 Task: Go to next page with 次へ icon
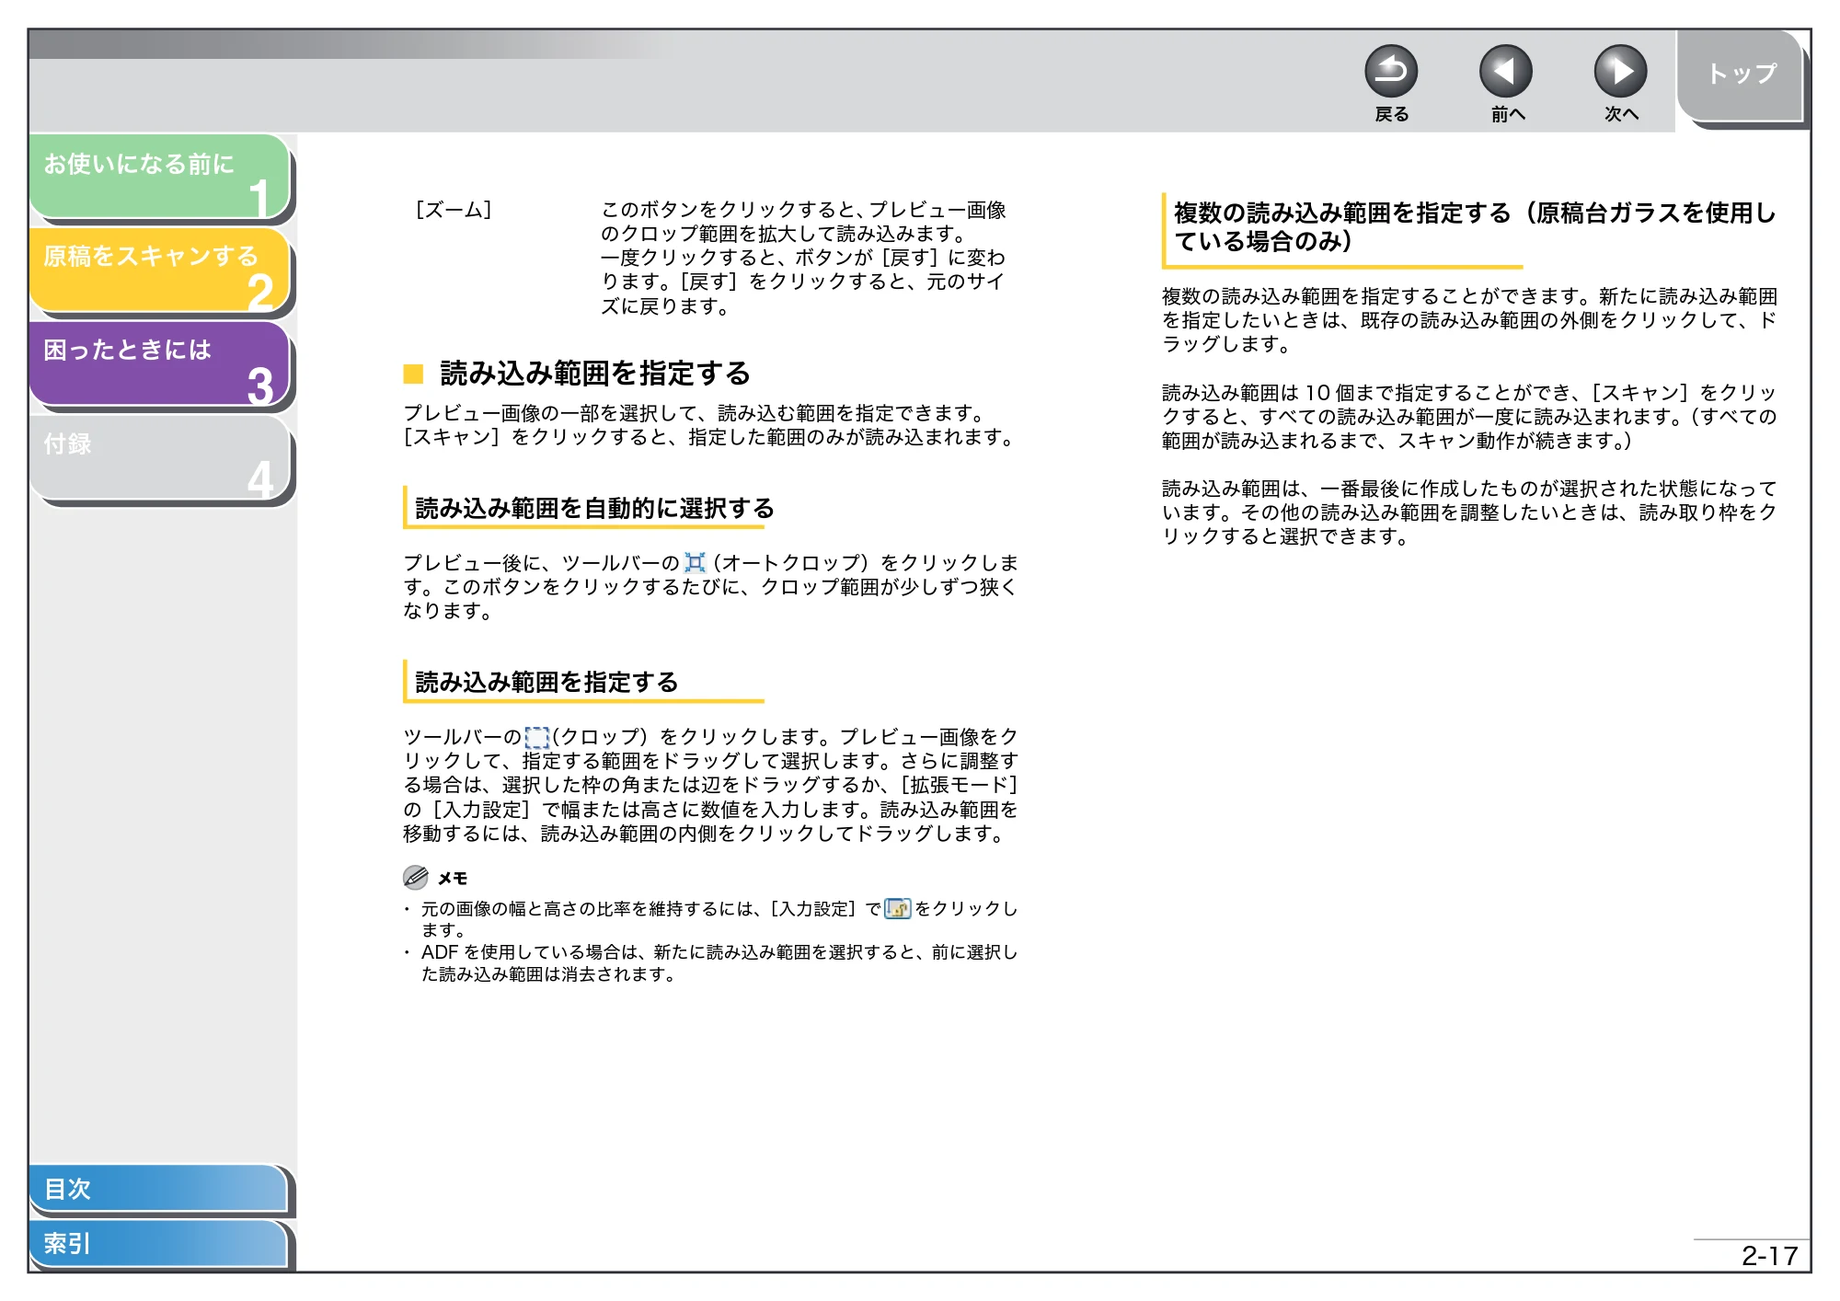(x=1620, y=72)
